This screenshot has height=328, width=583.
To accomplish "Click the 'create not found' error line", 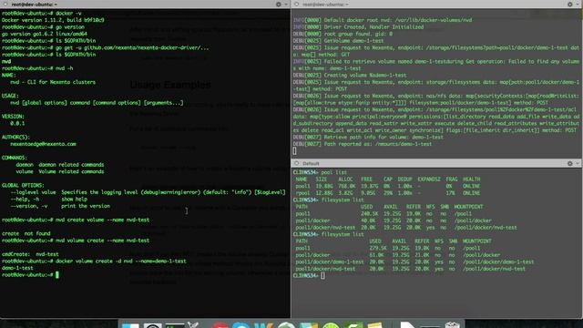I will click(26, 233).
